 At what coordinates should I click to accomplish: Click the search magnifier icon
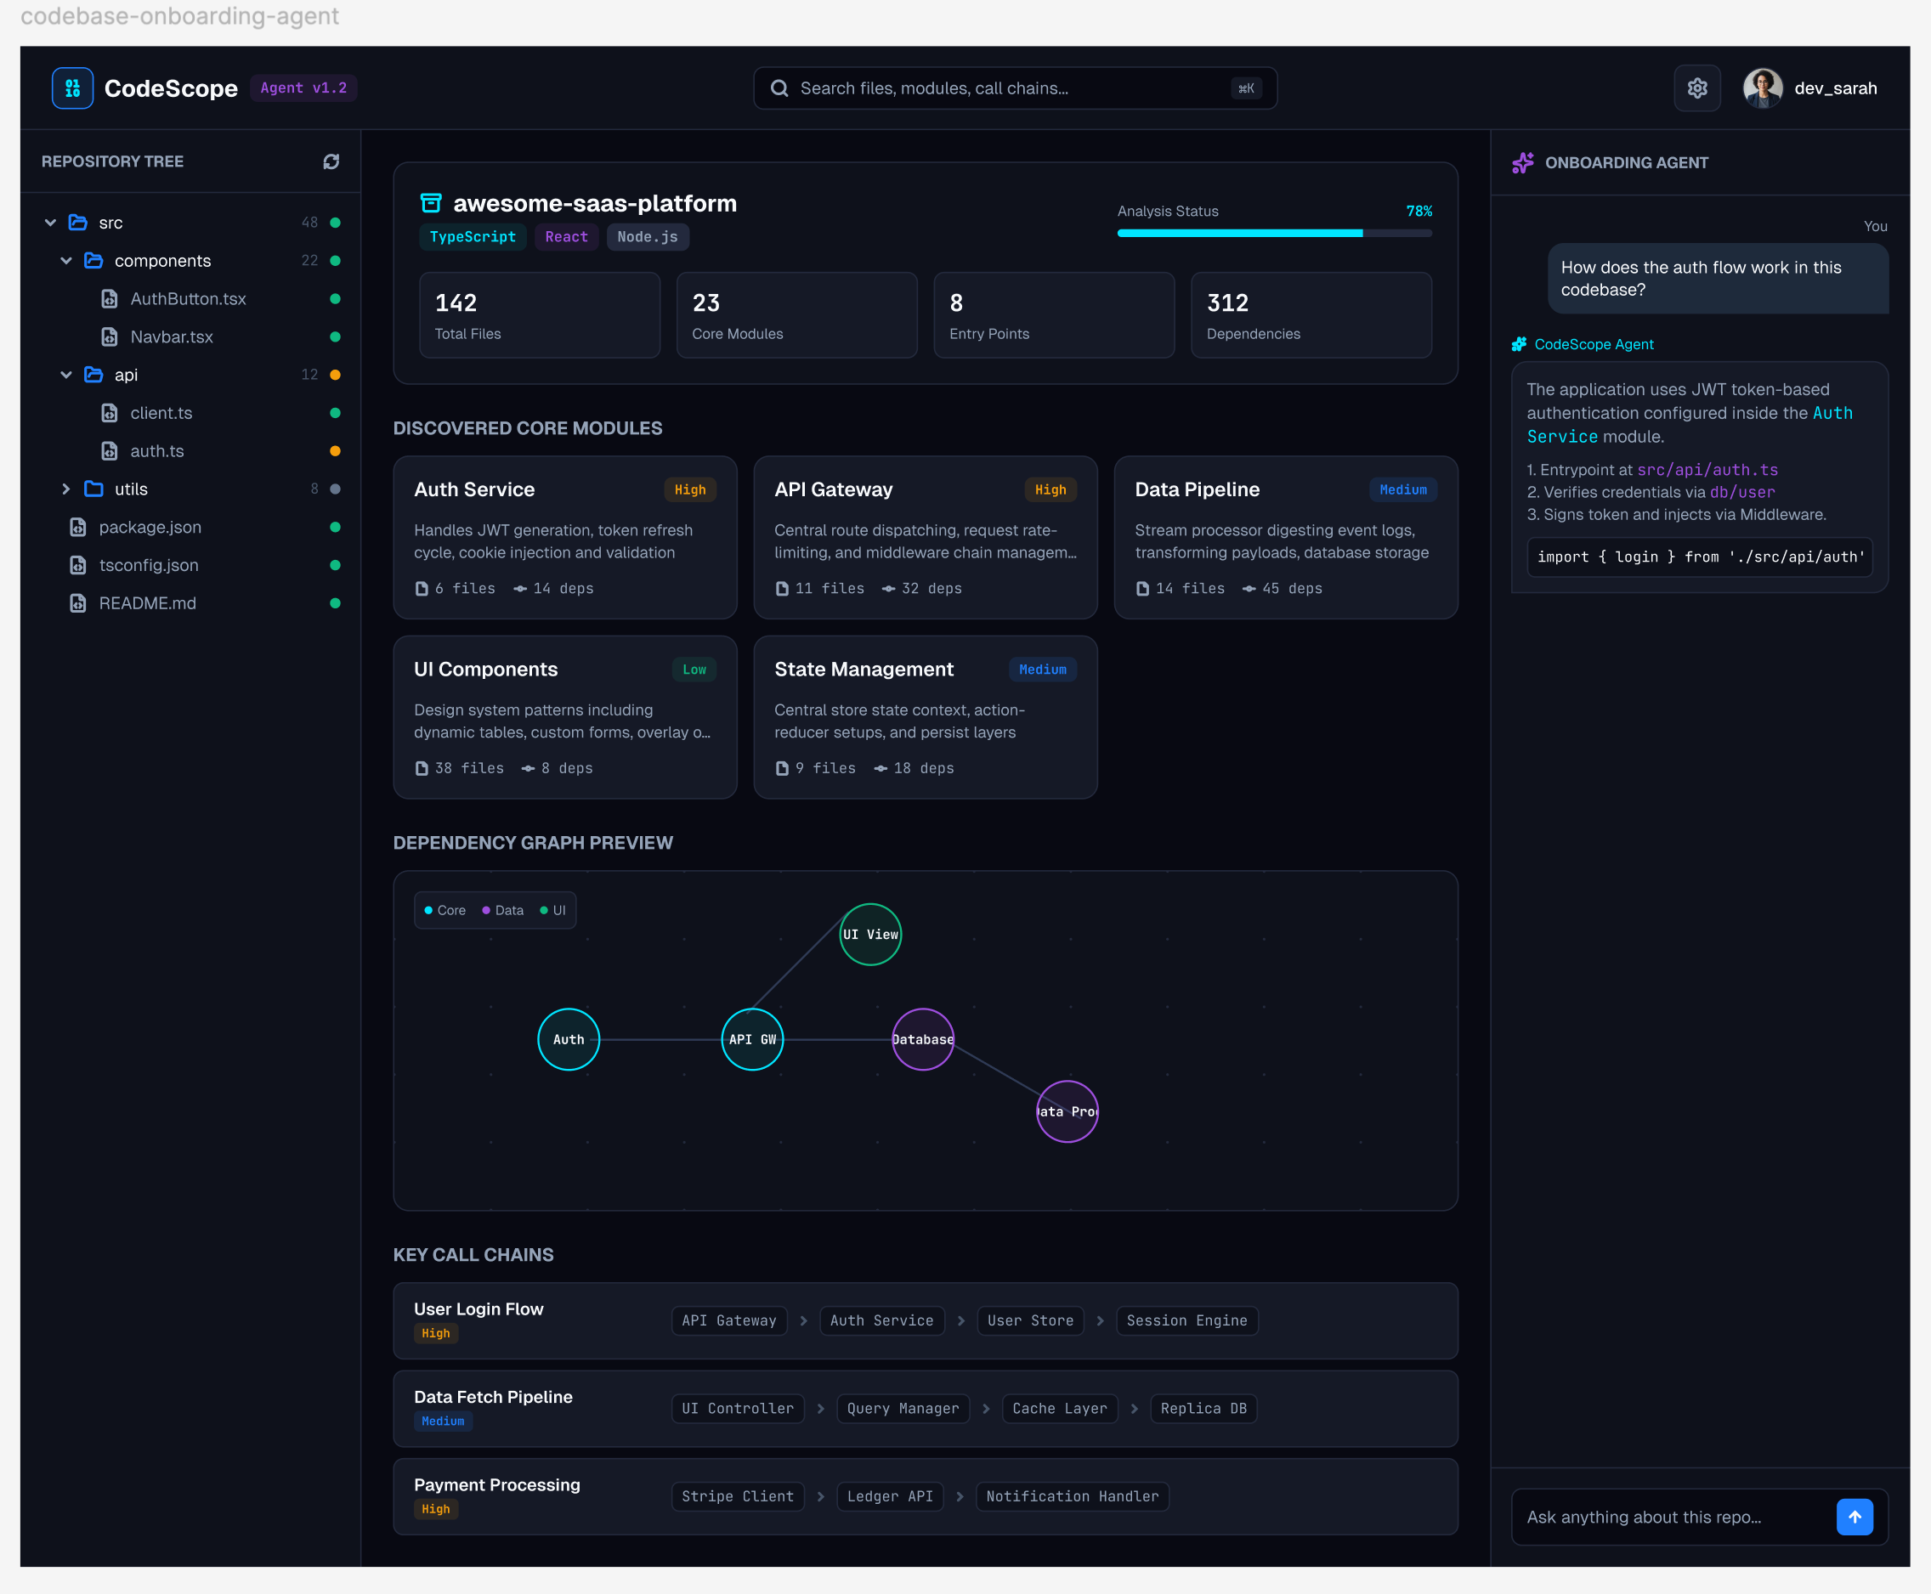pyautogui.click(x=779, y=88)
